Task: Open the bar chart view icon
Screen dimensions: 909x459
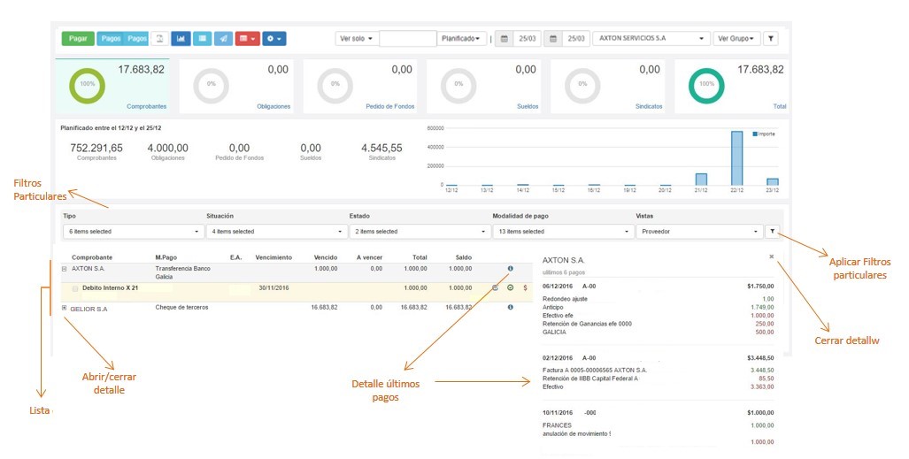Action: pyautogui.click(x=181, y=39)
